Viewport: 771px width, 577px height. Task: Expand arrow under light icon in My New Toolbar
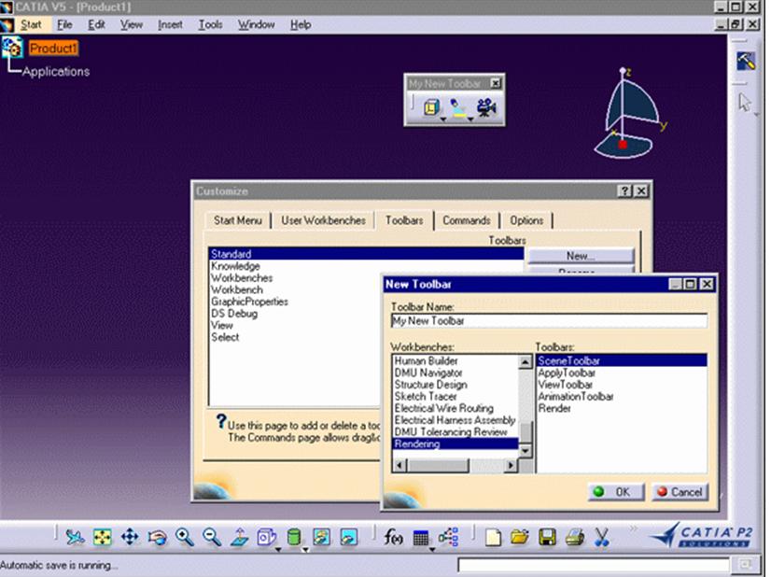click(x=470, y=119)
